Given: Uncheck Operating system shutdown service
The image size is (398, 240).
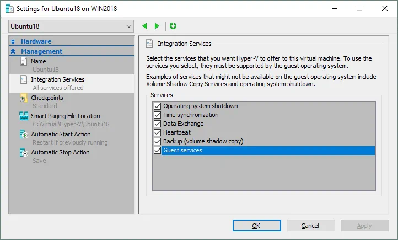Looking at the screenshot, I should click(157, 106).
